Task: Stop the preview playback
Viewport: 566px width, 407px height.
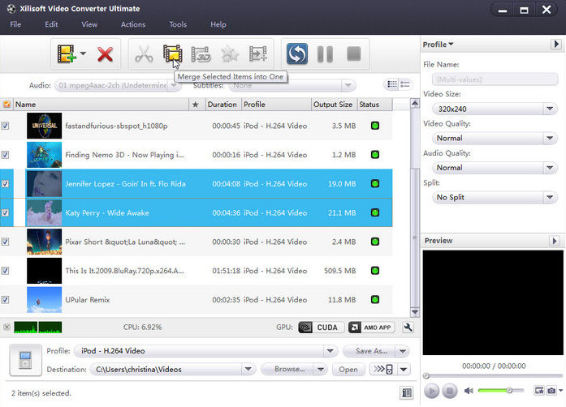Action: (450, 391)
